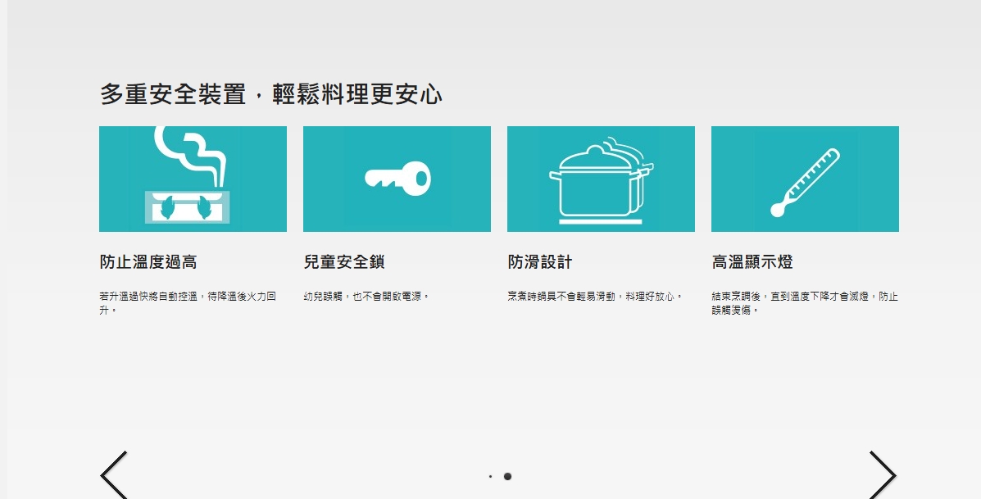Screen dimensions: 981x499
Task: Open the anti-slip cooking pot icon tile
Action: [601, 179]
